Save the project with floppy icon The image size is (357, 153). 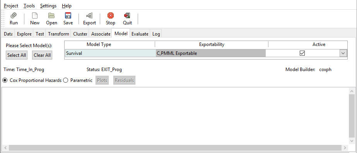click(68, 19)
